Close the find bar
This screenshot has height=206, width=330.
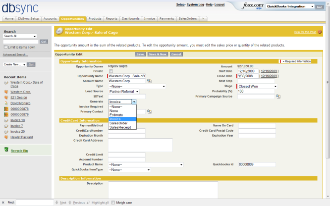pos(3,203)
